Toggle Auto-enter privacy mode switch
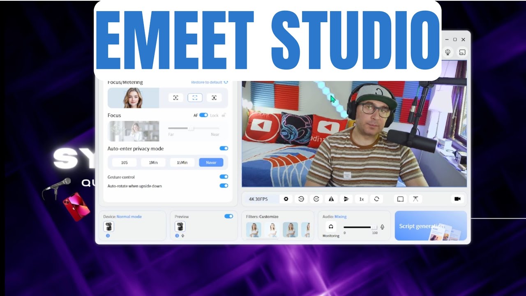 click(x=224, y=148)
